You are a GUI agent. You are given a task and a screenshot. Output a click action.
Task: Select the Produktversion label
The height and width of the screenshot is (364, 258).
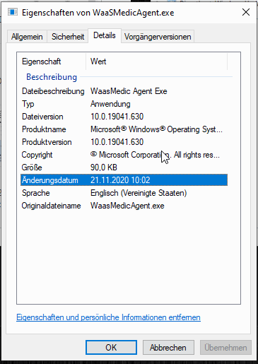(x=47, y=142)
